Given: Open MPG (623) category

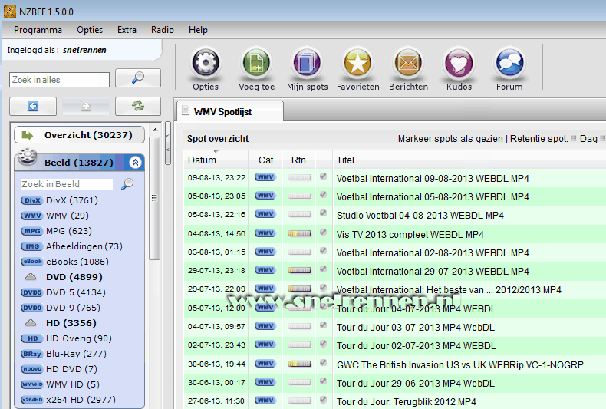Looking at the screenshot, I should pos(69,231).
